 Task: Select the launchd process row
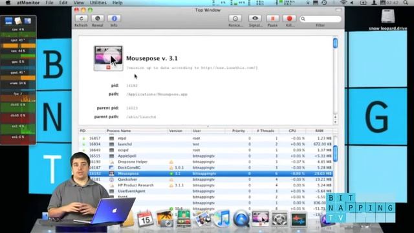pyautogui.click(x=206, y=144)
